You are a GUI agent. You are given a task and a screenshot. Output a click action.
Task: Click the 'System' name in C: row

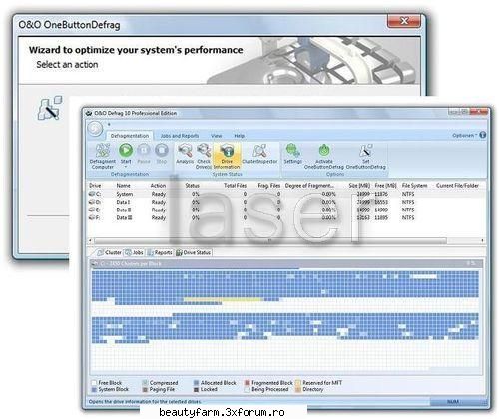tap(125, 194)
